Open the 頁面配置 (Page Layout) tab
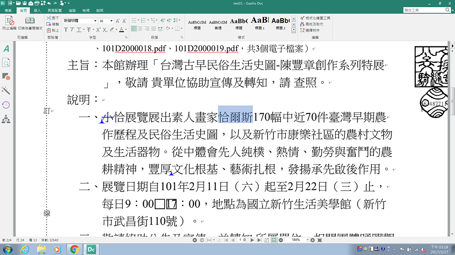The height and width of the screenshot is (255, 455). point(54,10)
